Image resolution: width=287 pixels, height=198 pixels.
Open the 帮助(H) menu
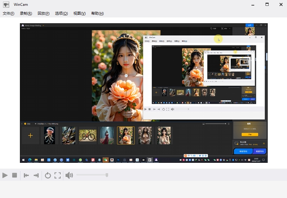pyautogui.click(x=97, y=13)
